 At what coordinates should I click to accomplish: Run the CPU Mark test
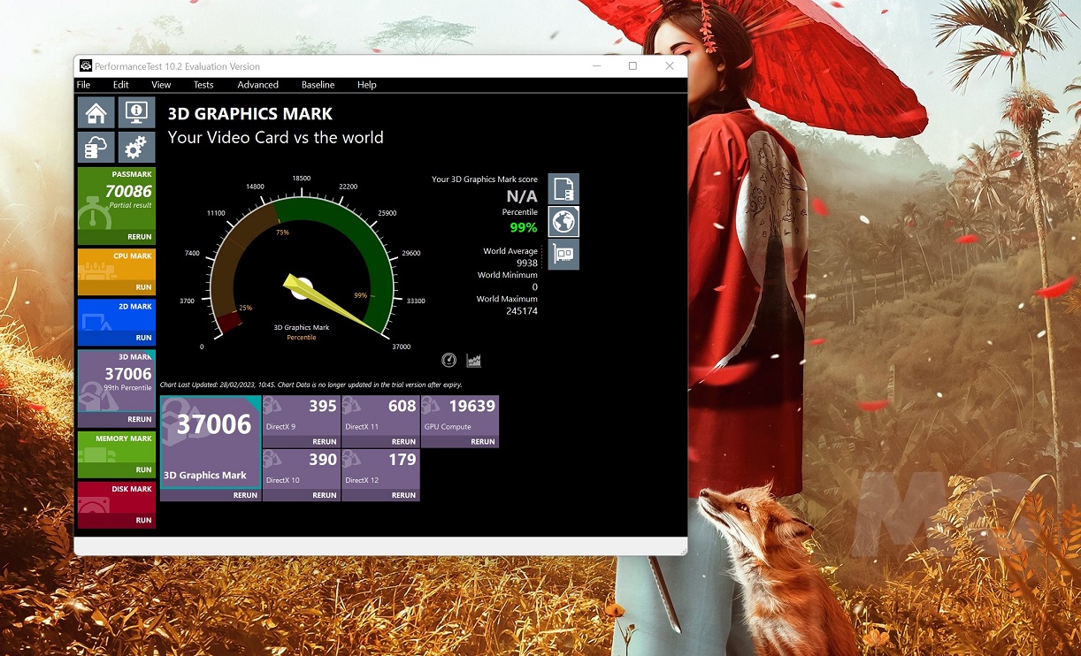coord(142,287)
